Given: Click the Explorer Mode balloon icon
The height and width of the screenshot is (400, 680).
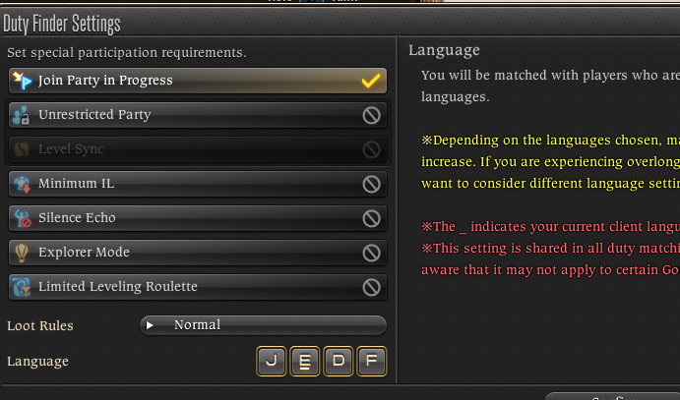Looking at the screenshot, I should [x=22, y=253].
